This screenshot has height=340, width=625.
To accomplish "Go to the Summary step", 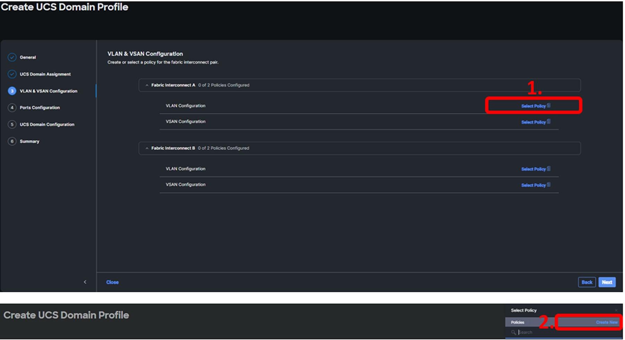I will (x=30, y=141).
